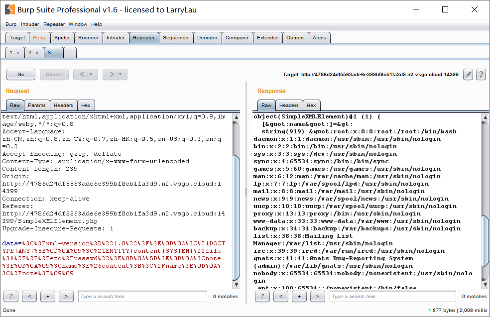This screenshot has height=317, width=490.
Task: Open new Repeater tab with ... tab
Action: pyautogui.click(x=70, y=53)
